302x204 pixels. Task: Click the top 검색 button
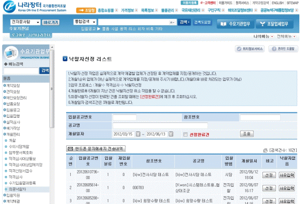[184, 22]
